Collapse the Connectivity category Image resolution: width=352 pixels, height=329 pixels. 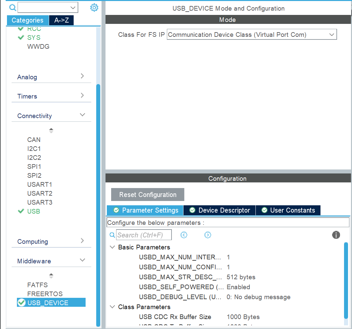tap(83, 115)
